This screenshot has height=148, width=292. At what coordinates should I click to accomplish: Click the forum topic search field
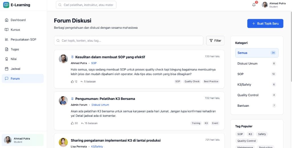(128, 41)
